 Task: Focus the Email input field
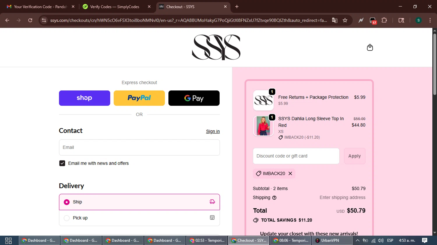(x=139, y=147)
